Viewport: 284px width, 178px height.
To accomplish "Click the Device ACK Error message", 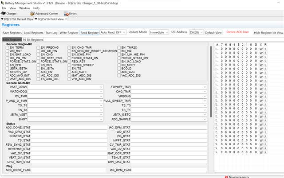I will click(x=238, y=32).
